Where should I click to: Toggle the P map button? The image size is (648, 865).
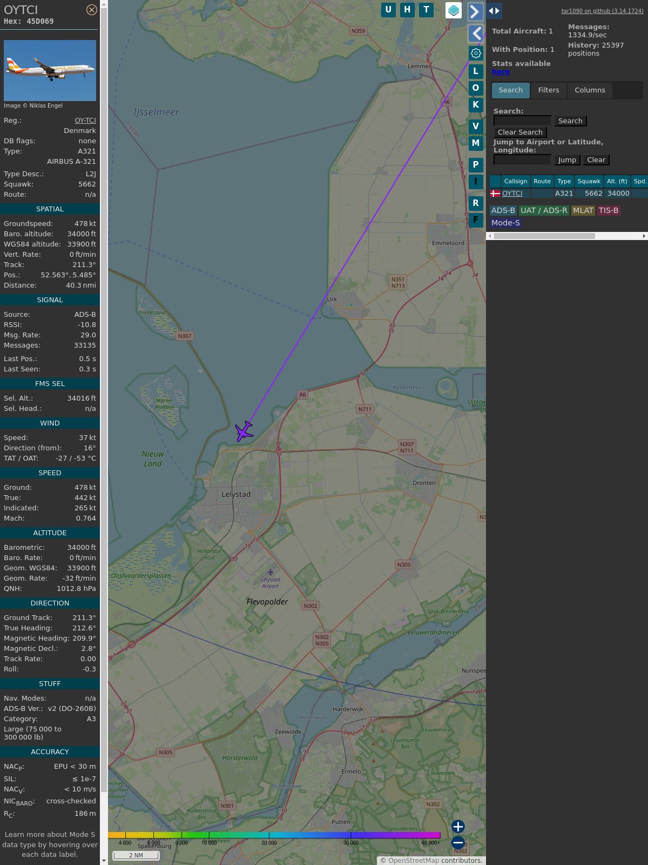(476, 165)
